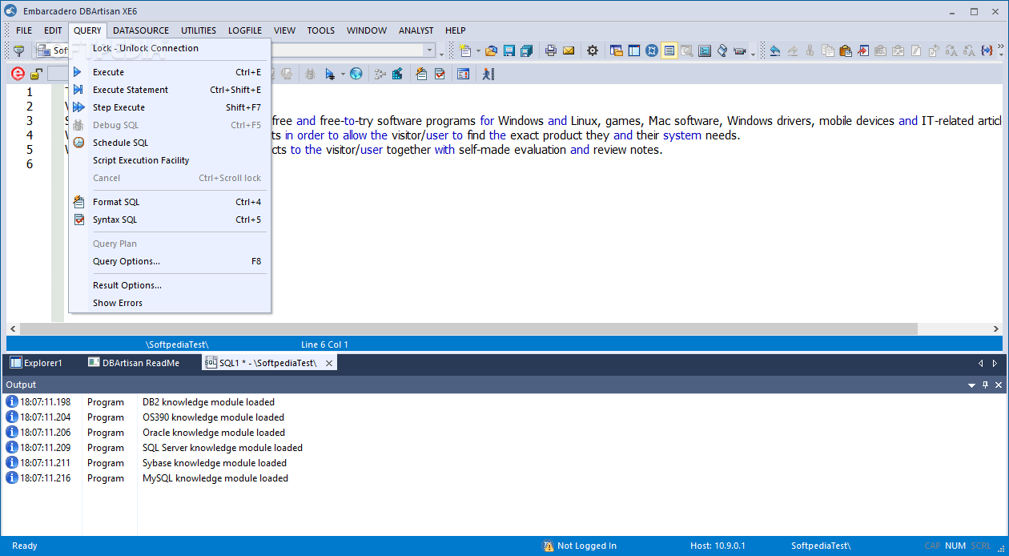The height and width of the screenshot is (556, 1009).
Task: Click editor line number 3
Action: click(30, 121)
